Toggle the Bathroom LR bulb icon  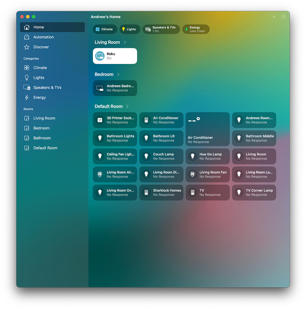pos(146,138)
